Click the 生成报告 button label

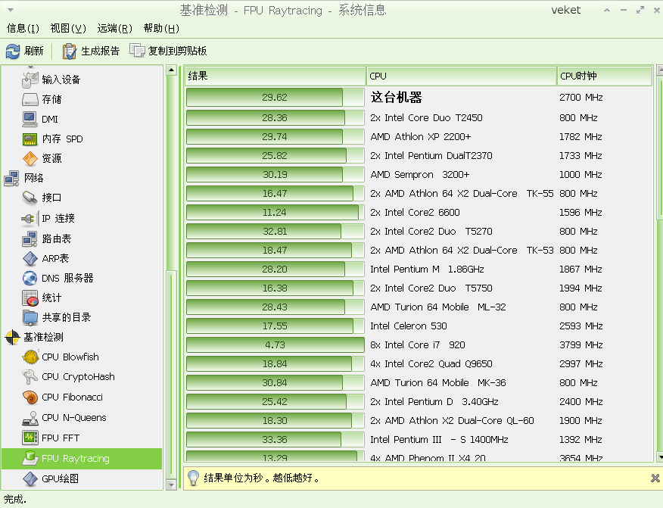coord(100,51)
